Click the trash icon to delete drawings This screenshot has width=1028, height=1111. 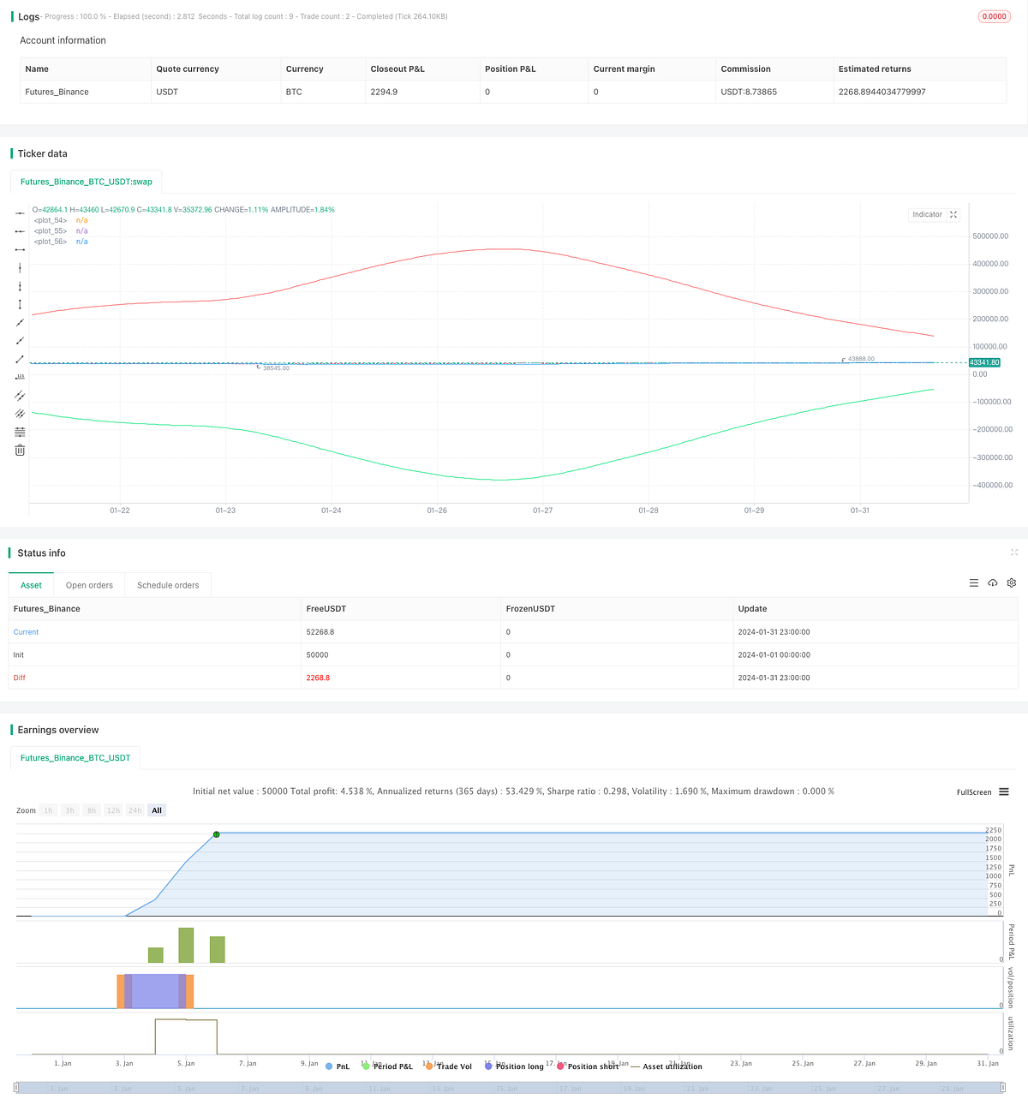pos(20,450)
